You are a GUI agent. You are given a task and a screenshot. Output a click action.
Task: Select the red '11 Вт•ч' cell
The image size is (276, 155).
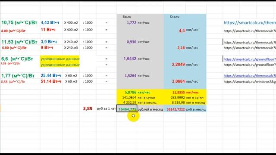coord(48,30)
